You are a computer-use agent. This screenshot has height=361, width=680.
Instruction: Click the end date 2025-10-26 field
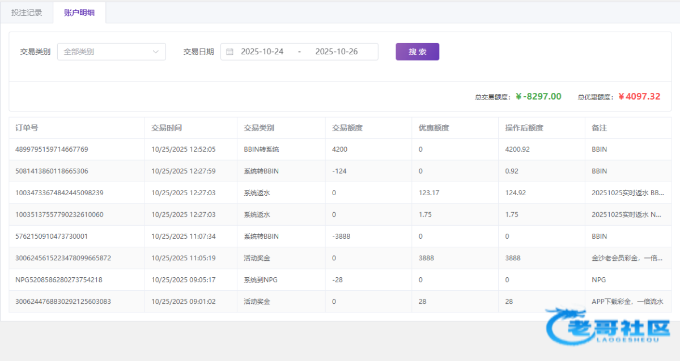click(x=336, y=51)
